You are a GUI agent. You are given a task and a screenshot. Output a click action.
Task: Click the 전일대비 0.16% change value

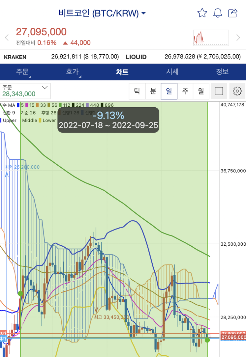(47, 43)
